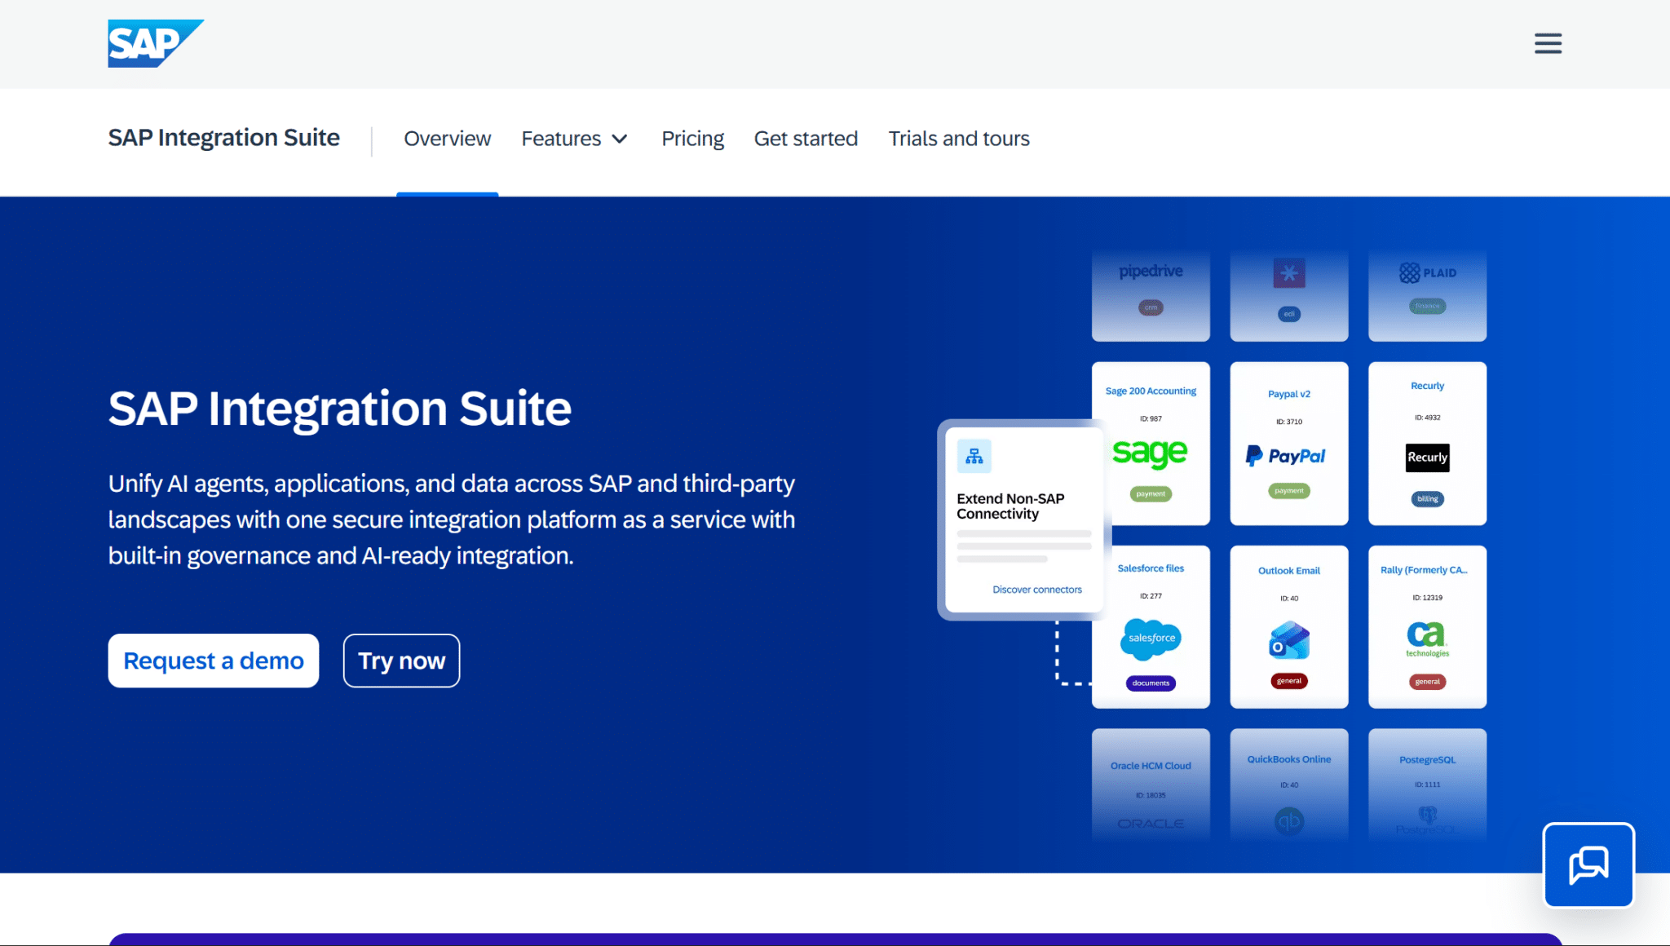Click the Discover connectors link
This screenshot has width=1670, height=946.
1037,590
